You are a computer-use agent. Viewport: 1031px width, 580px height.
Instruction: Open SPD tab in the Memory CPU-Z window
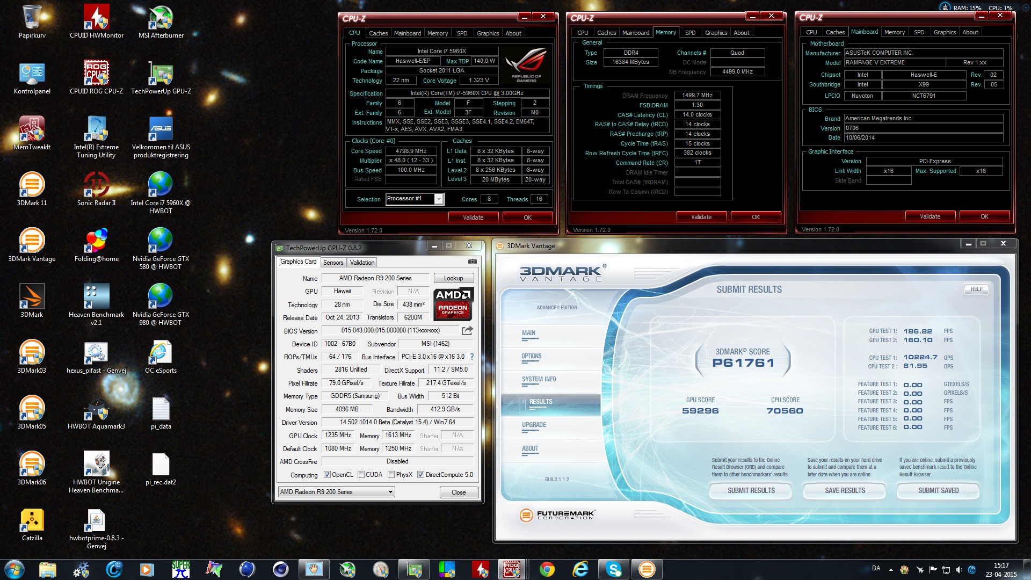[x=690, y=33]
